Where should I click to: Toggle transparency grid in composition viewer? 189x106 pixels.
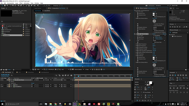coord(73,70)
